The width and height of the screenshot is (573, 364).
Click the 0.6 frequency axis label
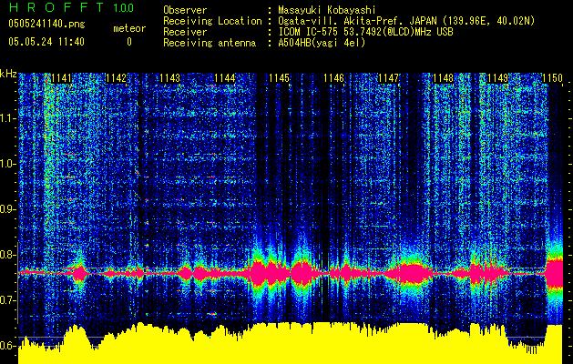(x=8, y=346)
